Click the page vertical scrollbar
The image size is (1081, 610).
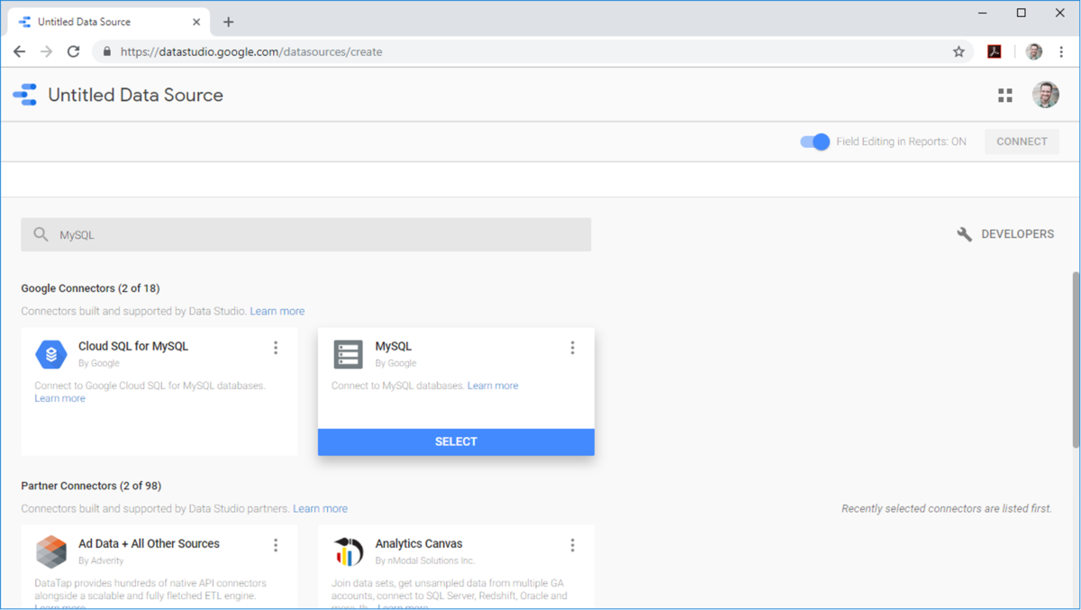1076,359
